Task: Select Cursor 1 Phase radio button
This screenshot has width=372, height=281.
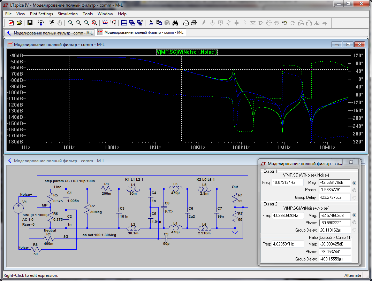Action: point(355,190)
